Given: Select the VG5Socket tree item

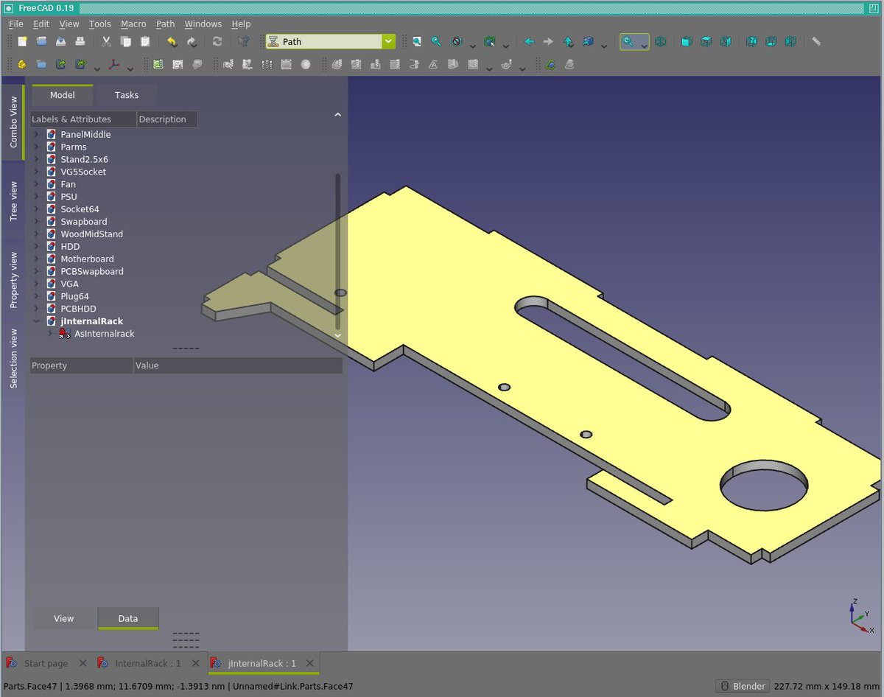Looking at the screenshot, I should pyautogui.click(x=83, y=172).
